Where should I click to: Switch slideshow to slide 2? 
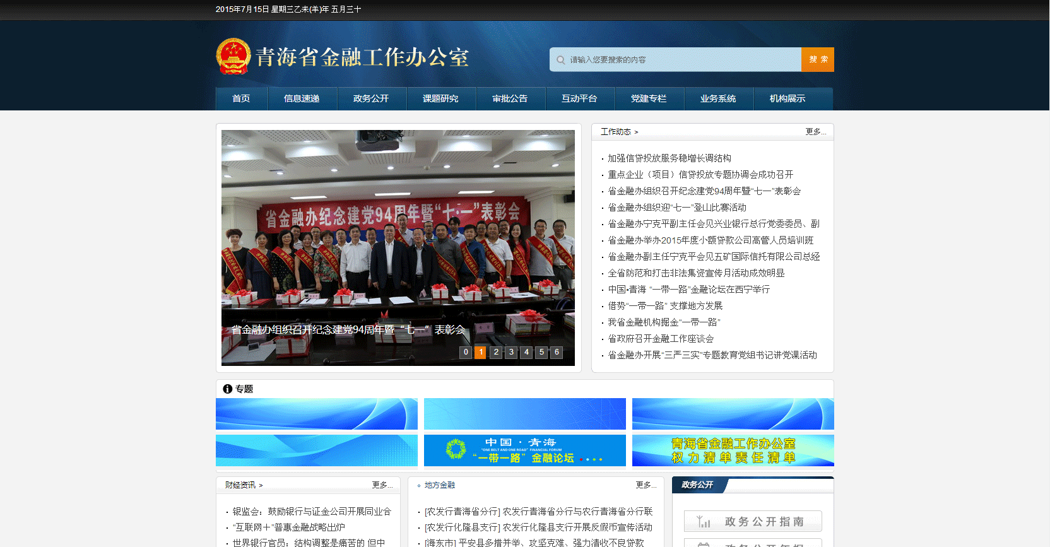pos(496,352)
